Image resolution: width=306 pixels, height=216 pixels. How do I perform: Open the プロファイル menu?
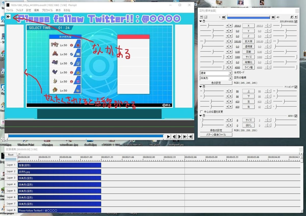[47, 10]
